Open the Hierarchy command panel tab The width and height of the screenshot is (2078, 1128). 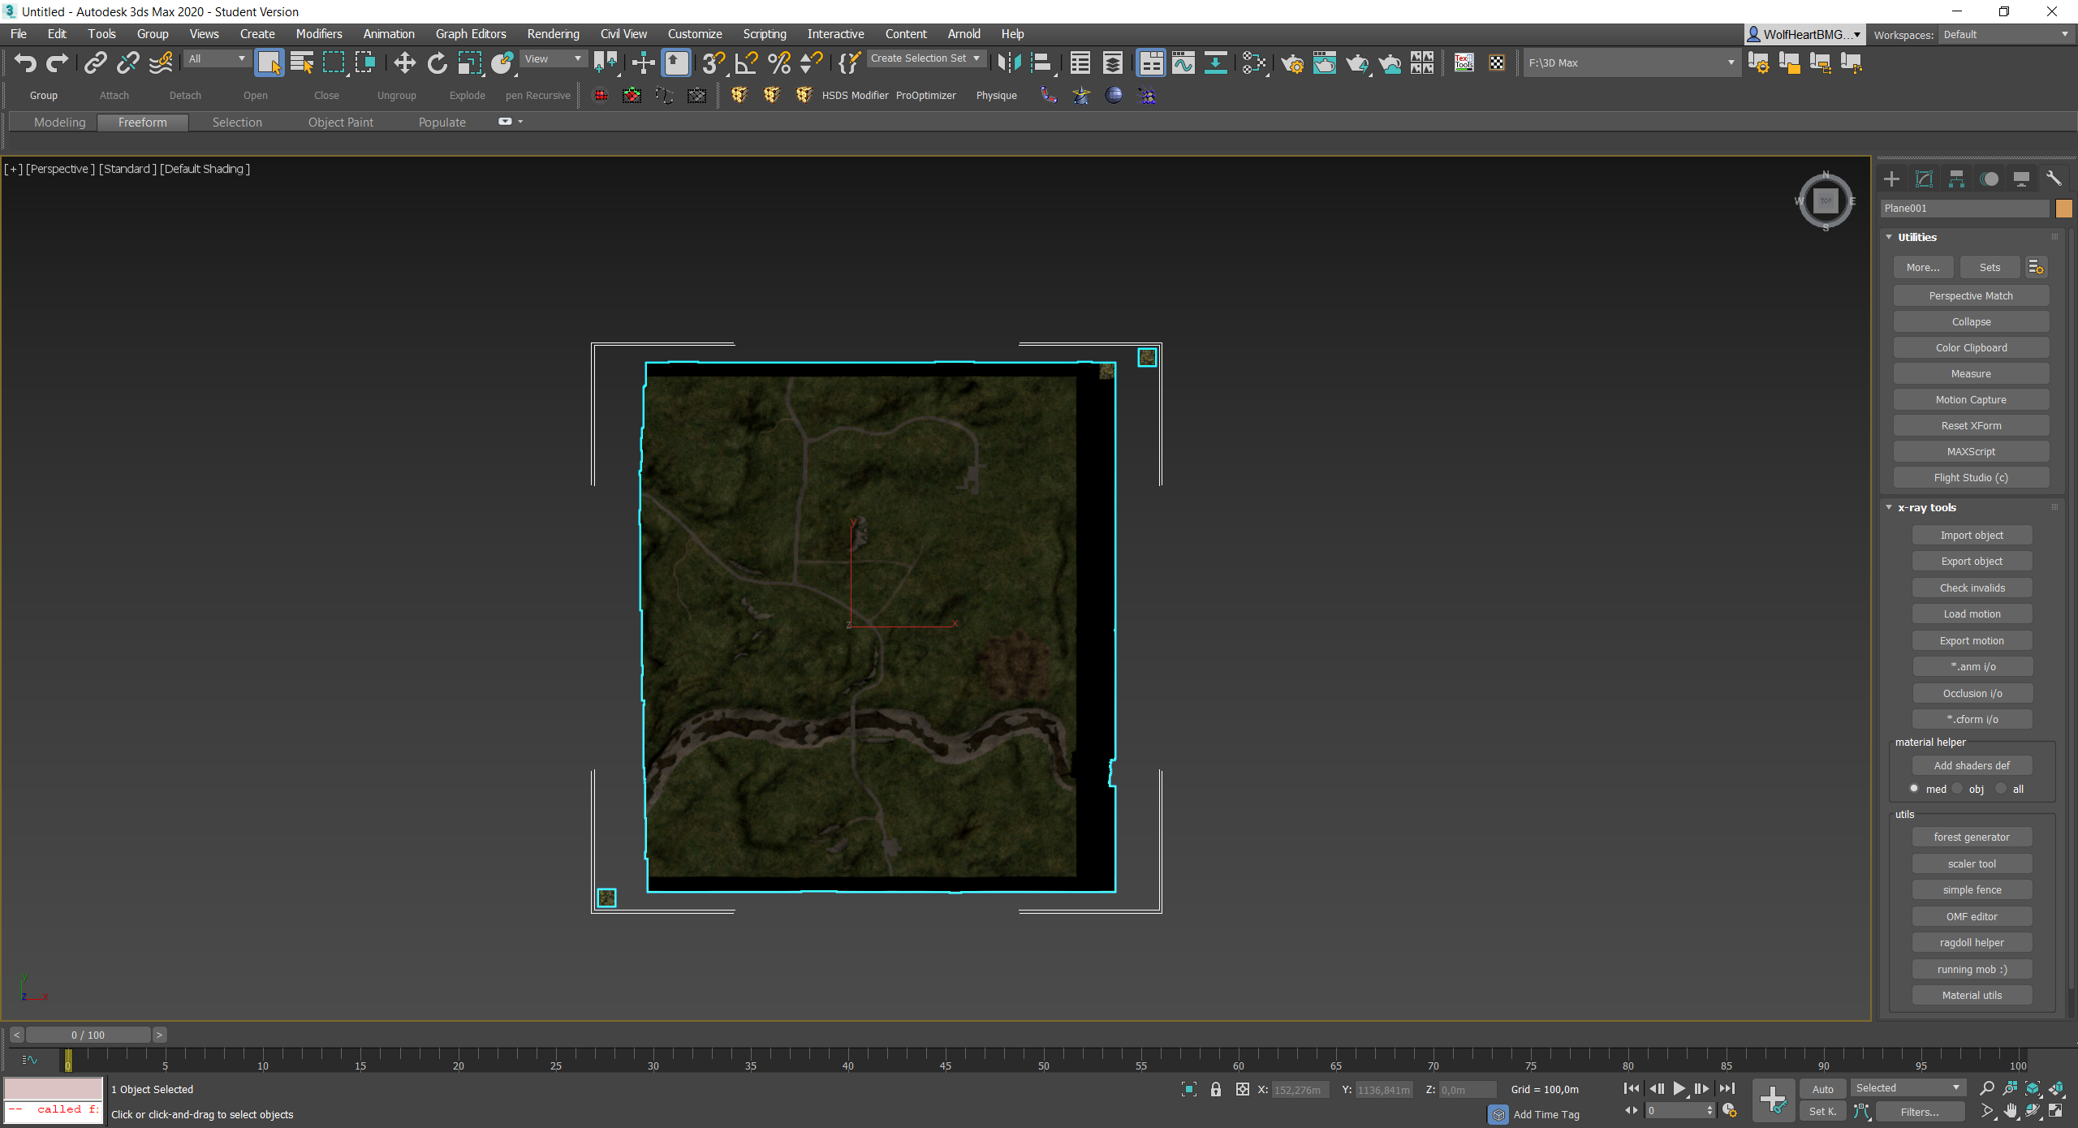1956,179
